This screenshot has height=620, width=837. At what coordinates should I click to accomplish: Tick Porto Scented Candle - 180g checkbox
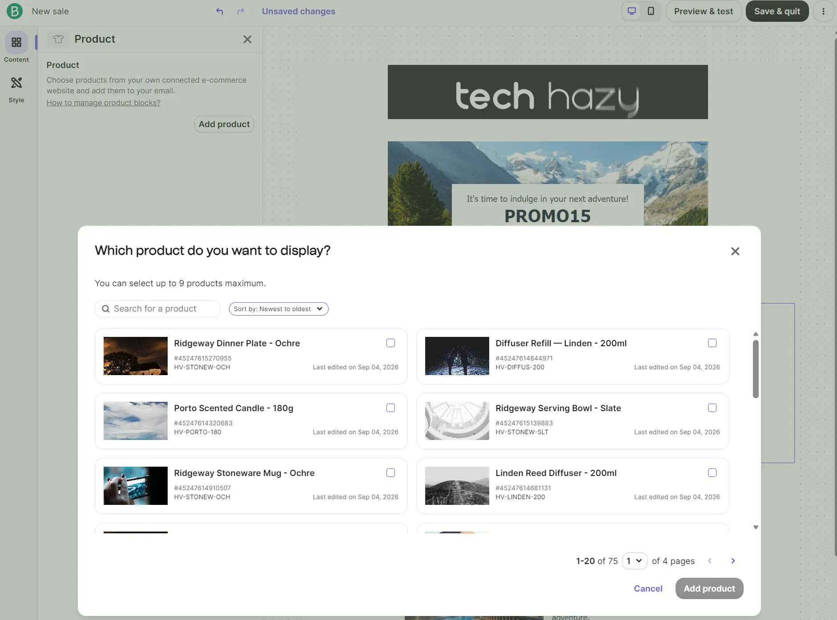pyautogui.click(x=390, y=408)
